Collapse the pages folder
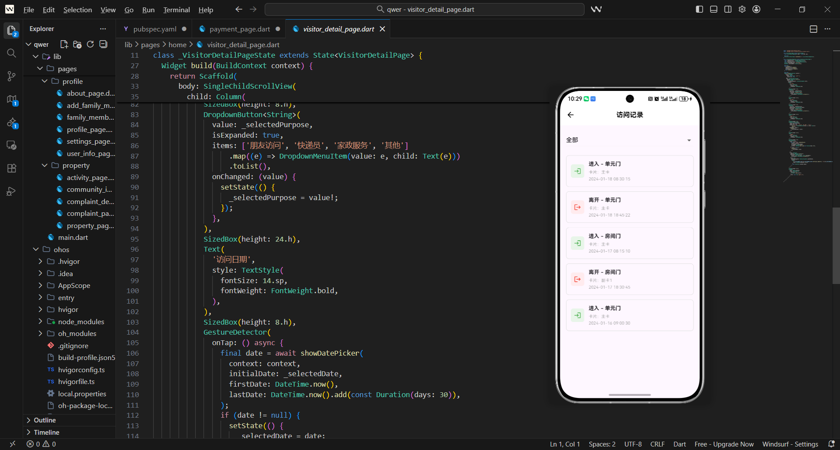 coord(40,69)
